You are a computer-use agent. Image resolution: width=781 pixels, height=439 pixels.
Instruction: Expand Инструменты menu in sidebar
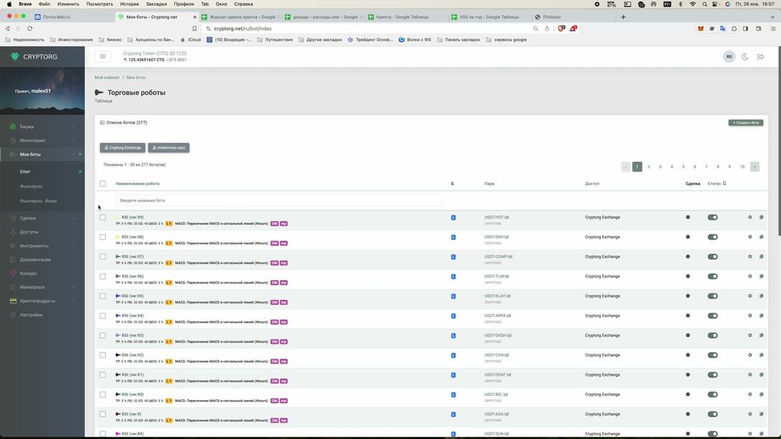[42, 246]
